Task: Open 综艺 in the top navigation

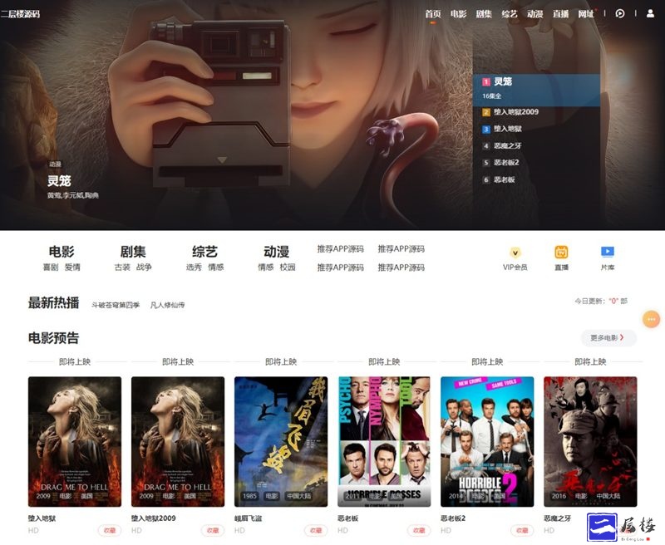Action: 510,14
